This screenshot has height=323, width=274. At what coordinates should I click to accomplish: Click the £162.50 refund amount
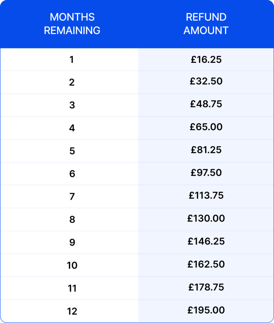pos(206,264)
